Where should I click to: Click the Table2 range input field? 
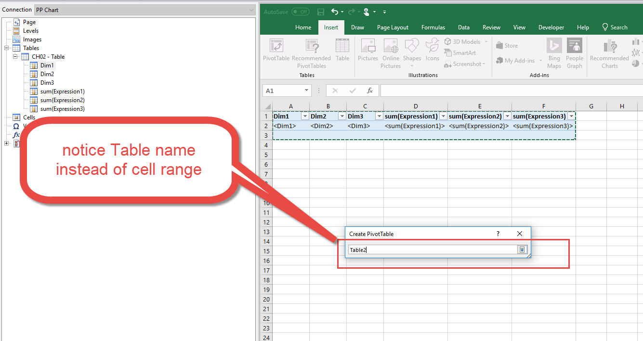tap(432, 249)
